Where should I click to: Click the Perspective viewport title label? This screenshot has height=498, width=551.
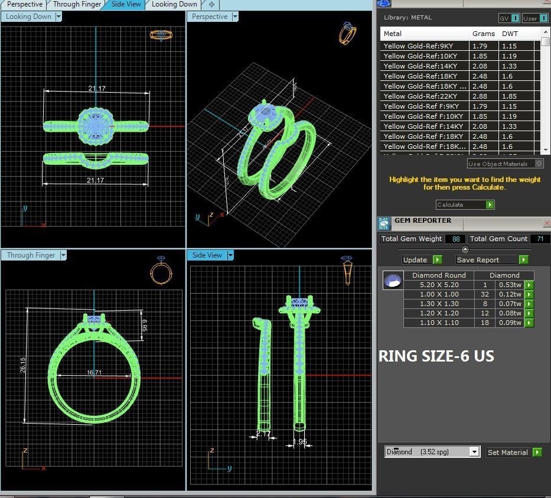pyautogui.click(x=210, y=17)
